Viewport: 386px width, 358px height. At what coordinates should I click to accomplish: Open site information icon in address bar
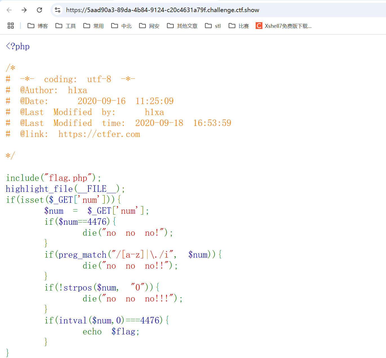(58, 10)
